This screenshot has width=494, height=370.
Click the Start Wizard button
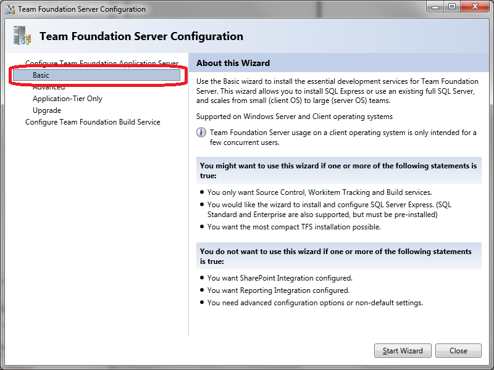tap(403, 350)
